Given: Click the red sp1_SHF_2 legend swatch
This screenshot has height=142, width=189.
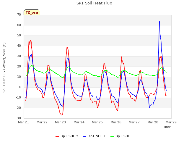Looking at the screenshot, I should point(57,137).
